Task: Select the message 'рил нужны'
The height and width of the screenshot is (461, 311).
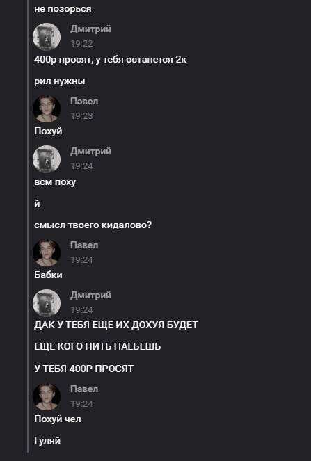Action: coord(60,81)
